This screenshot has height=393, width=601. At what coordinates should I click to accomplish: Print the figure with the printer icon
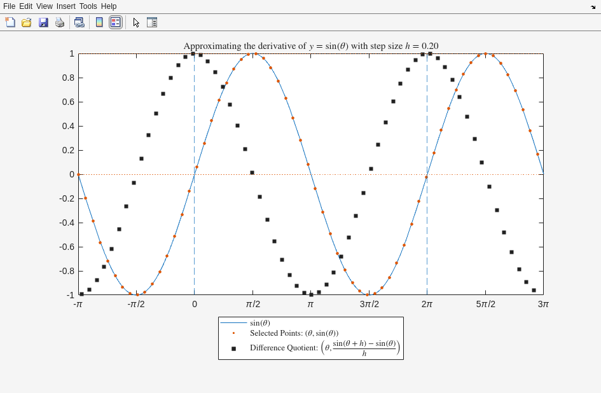click(60, 22)
